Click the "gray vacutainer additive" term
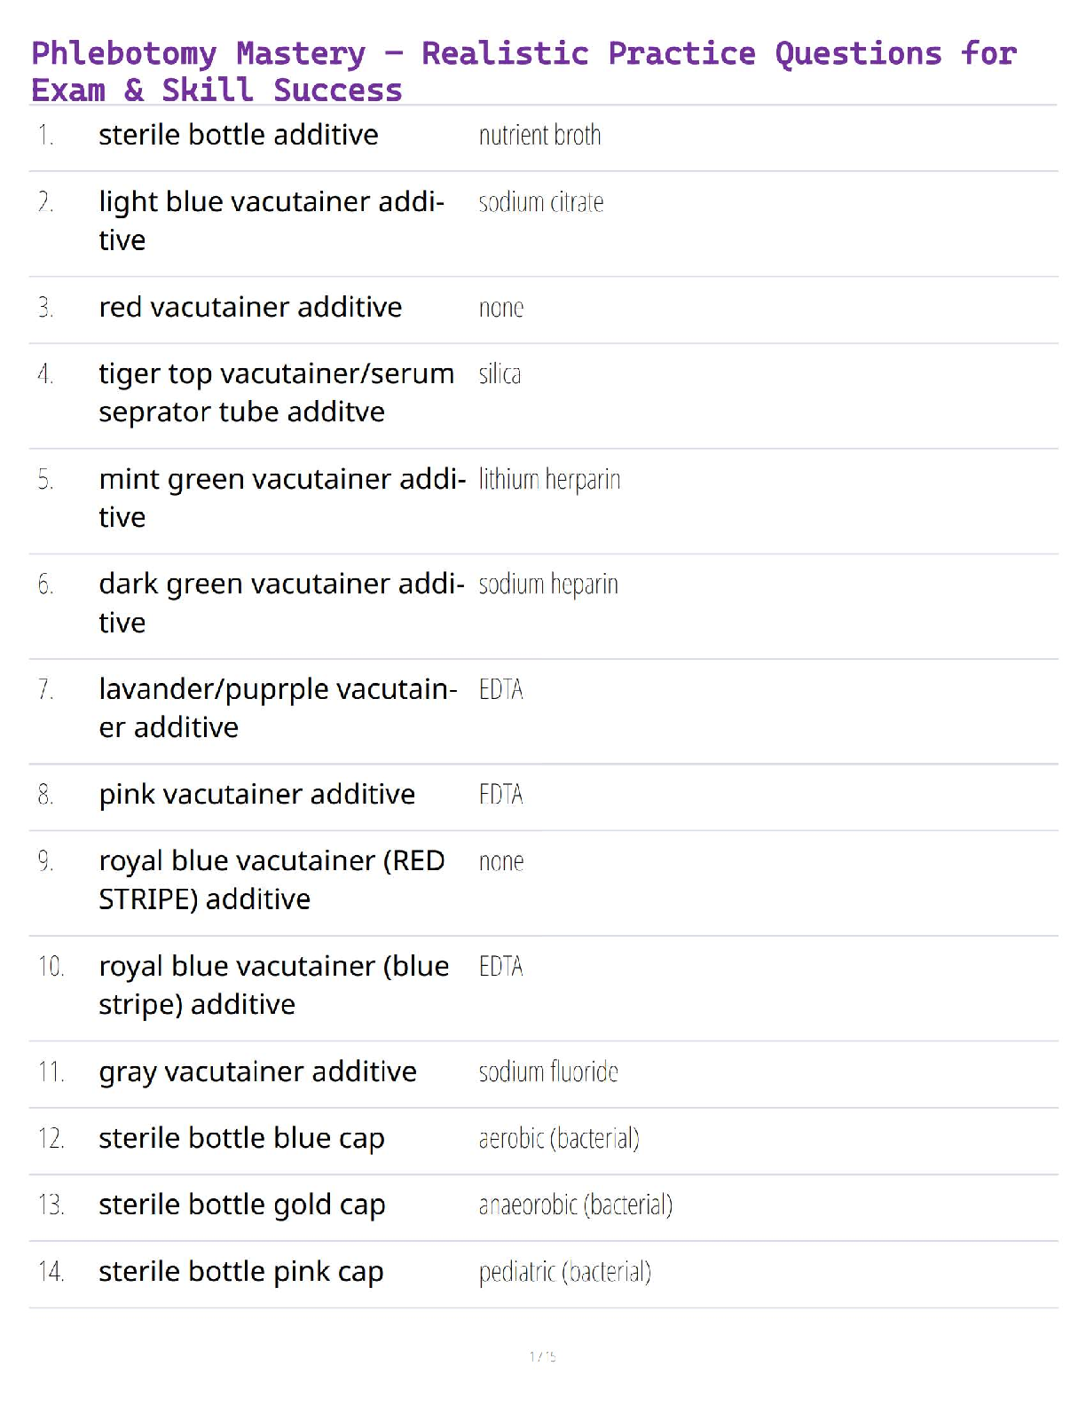 [x=257, y=1071]
